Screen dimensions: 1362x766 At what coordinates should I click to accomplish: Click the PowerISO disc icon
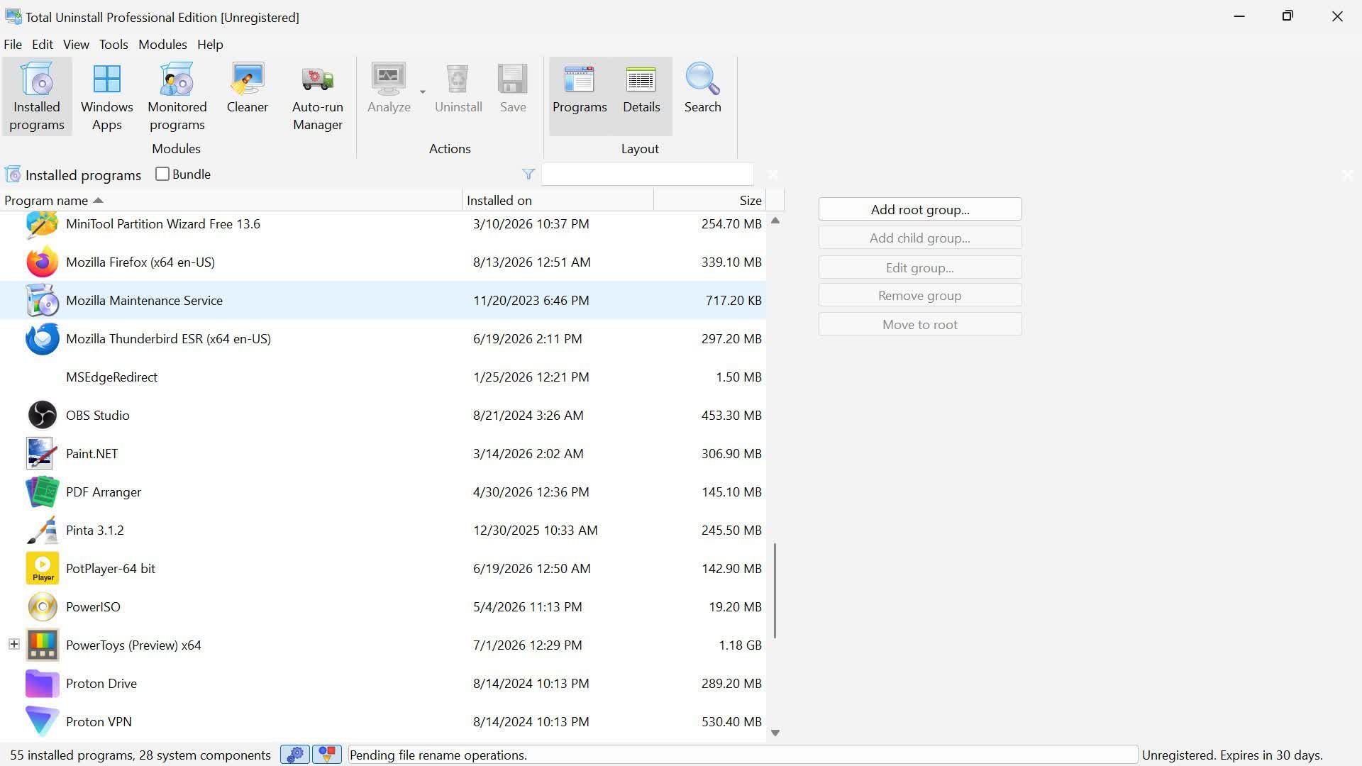point(43,607)
